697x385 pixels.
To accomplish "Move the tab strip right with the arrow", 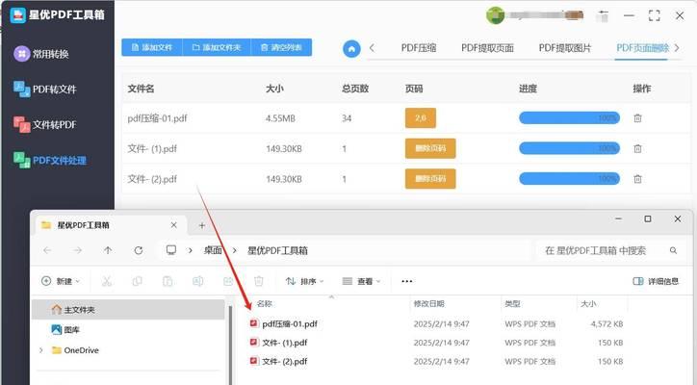I will 677,47.
